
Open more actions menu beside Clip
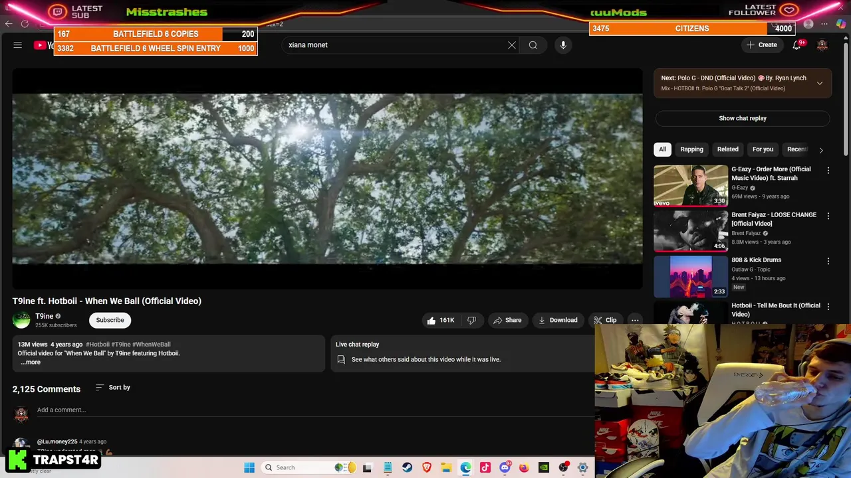(635, 320)
